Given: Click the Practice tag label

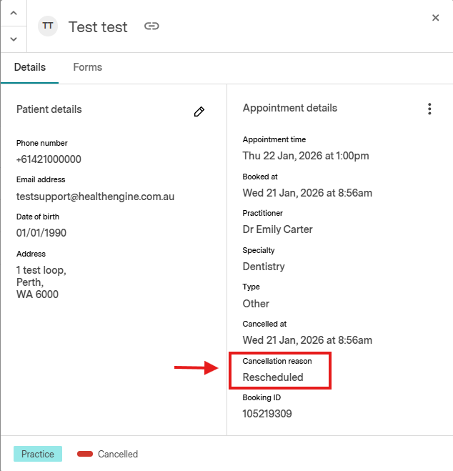Looking at the screenshot, I should [x=38, y=454].
